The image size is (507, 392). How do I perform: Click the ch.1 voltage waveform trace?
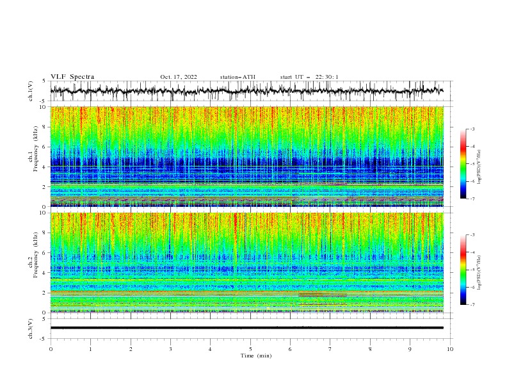tap(246, 91)
